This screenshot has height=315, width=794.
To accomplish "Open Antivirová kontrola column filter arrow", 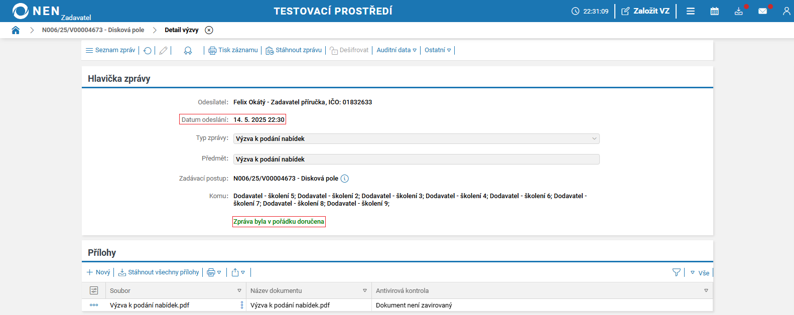I will 706,291.
